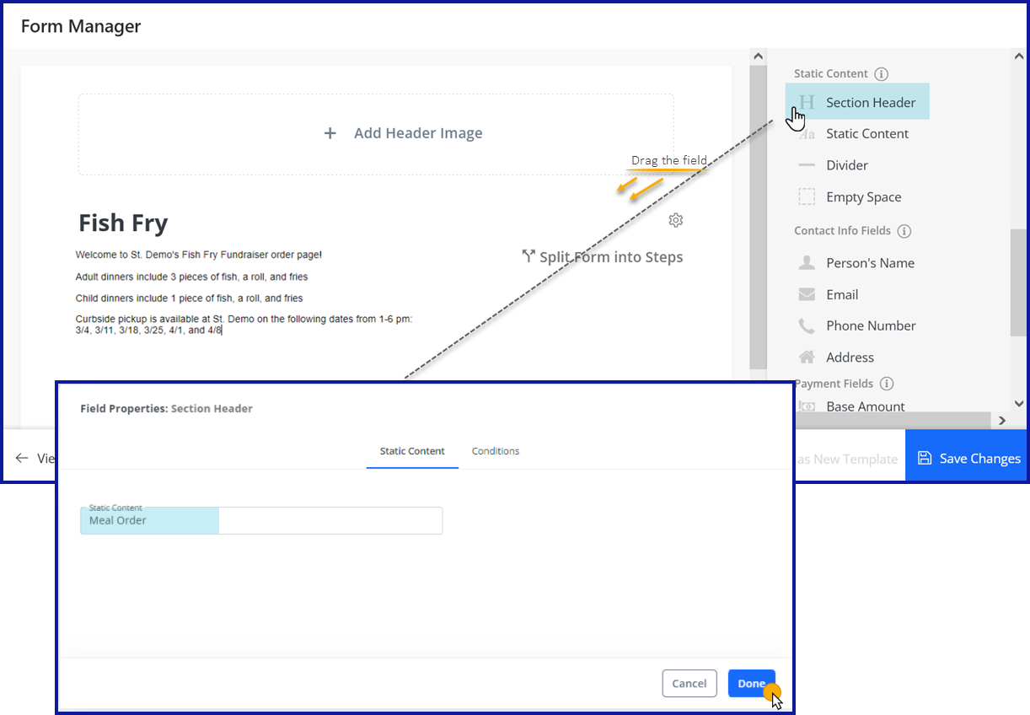Click Split Form into Steps

coord(602,257)
